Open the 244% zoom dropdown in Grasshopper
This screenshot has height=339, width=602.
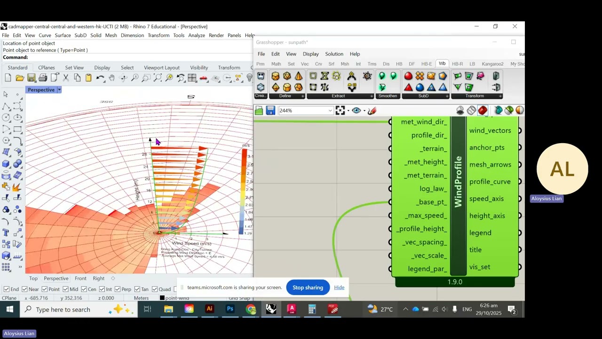330,111
